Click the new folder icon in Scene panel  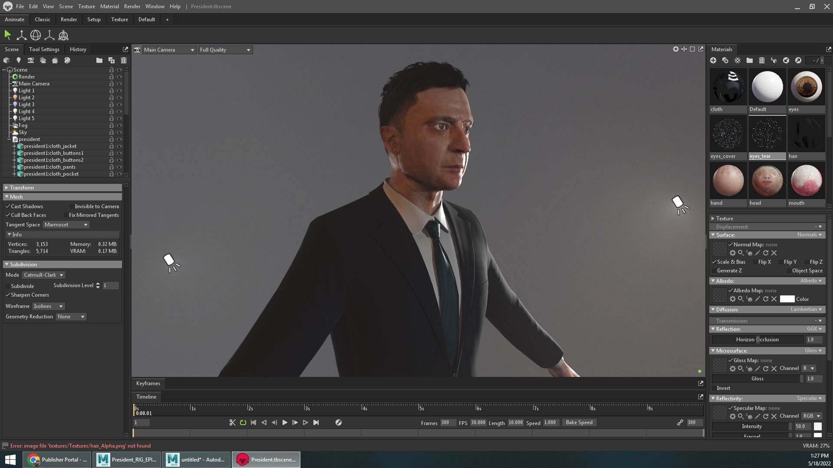(x=99, y=60)
